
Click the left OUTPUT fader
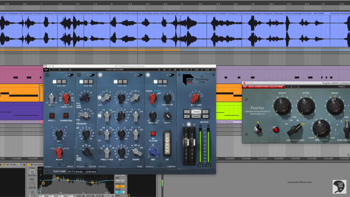188,142
